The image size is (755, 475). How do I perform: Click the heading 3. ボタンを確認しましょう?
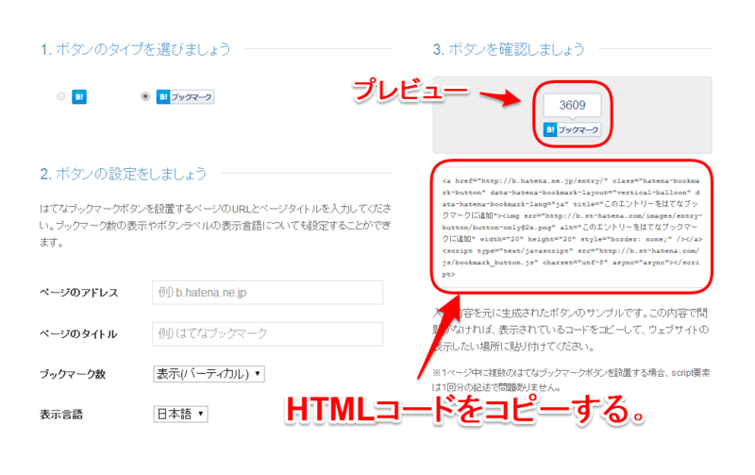coord(509,49)
